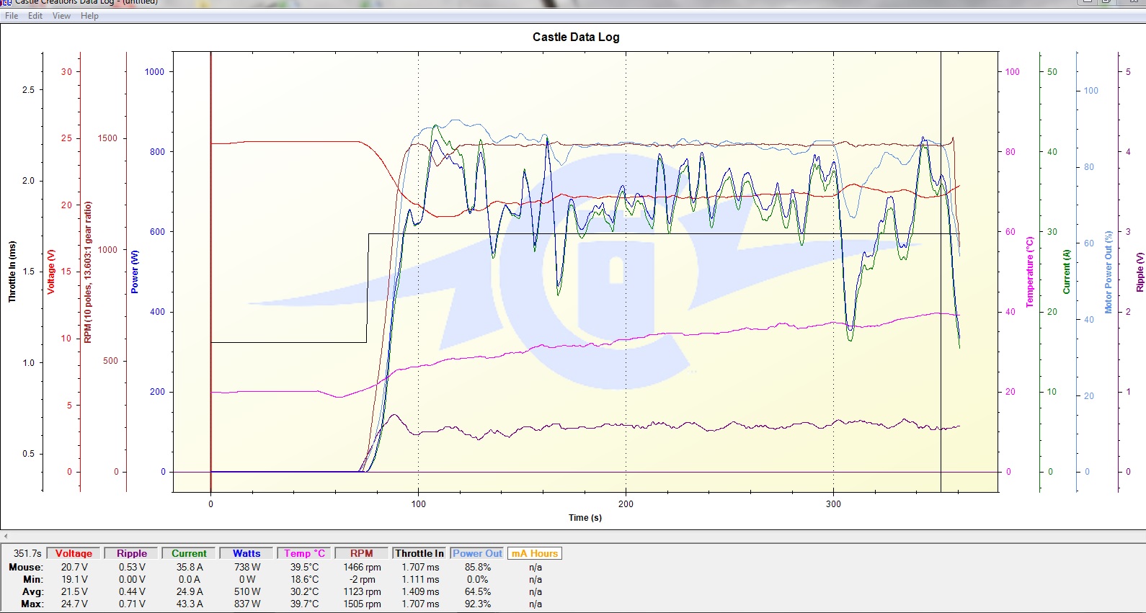The image size is (1146, 613).
Task: Toggle the Temp °C series button
Action: click(x=304, y=553)
